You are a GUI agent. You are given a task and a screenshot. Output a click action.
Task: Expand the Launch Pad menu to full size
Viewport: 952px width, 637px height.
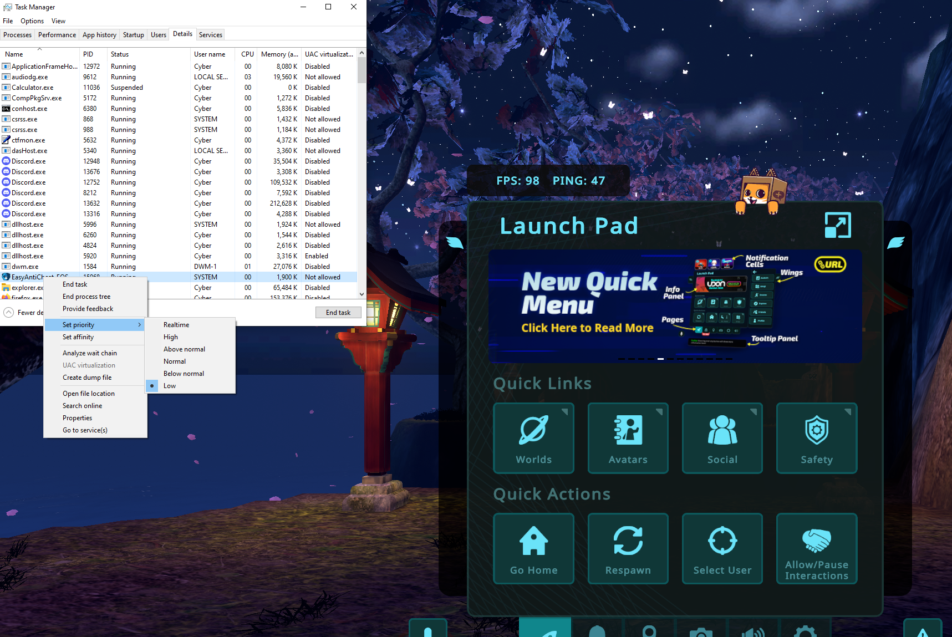tap(838, 225)
